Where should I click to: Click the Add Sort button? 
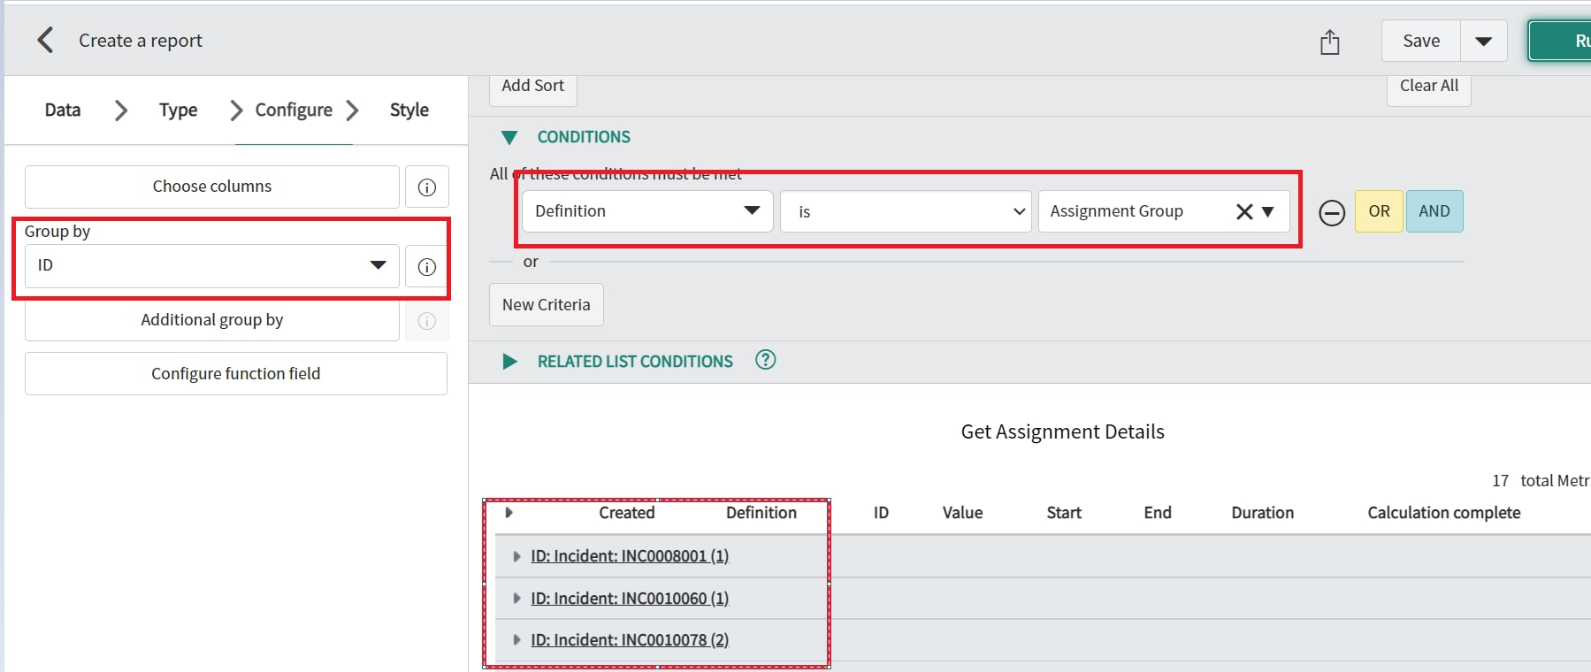[x=532, y=87]
